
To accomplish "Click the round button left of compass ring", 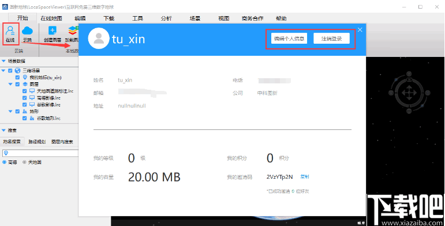I will [x=391, y=93].
